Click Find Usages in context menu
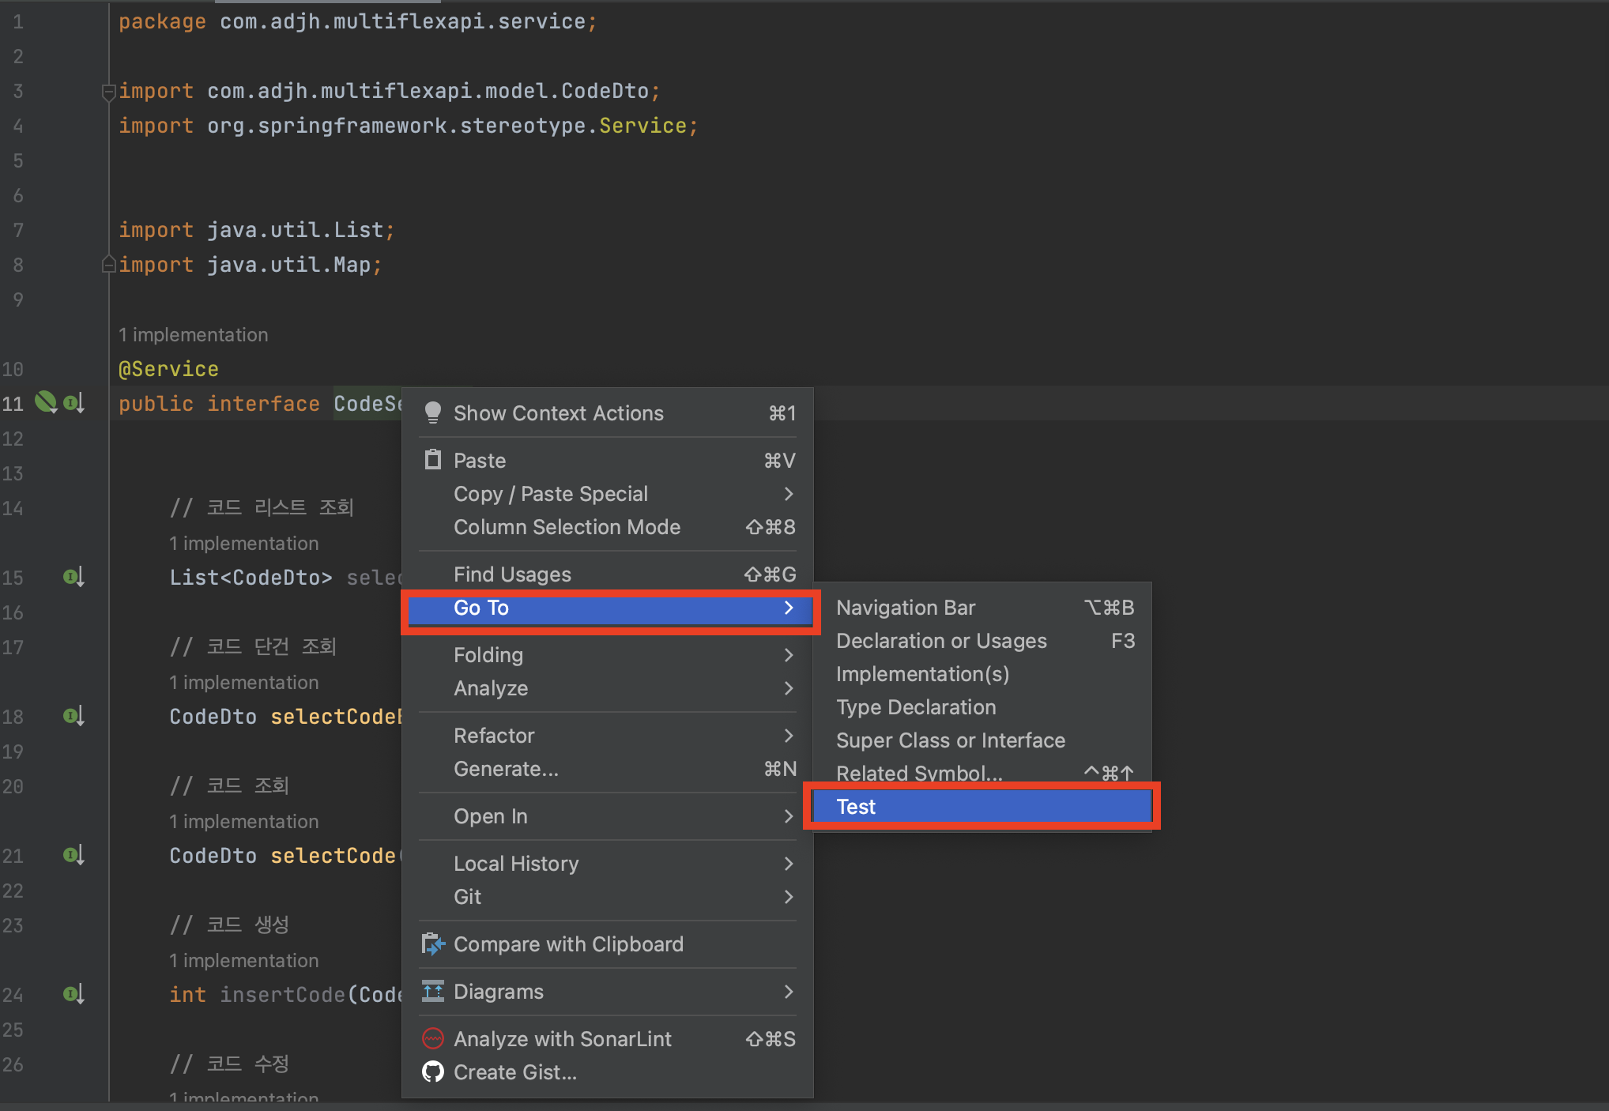This screenshot has height=1111, width=1609. pos(512,574)
